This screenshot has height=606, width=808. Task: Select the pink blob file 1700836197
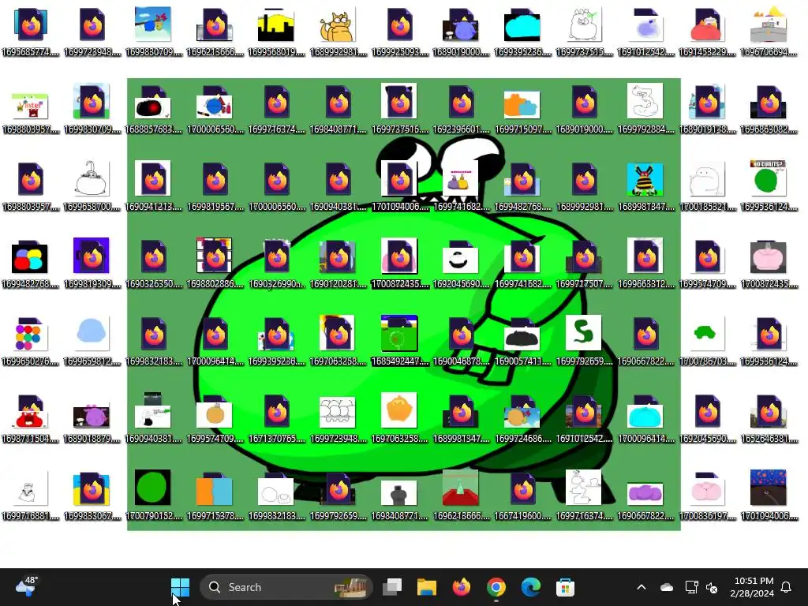pos(707,496)
